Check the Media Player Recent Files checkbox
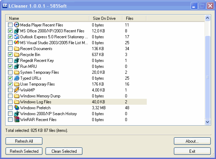The image size is (216, 159). (x=10, y=25)
